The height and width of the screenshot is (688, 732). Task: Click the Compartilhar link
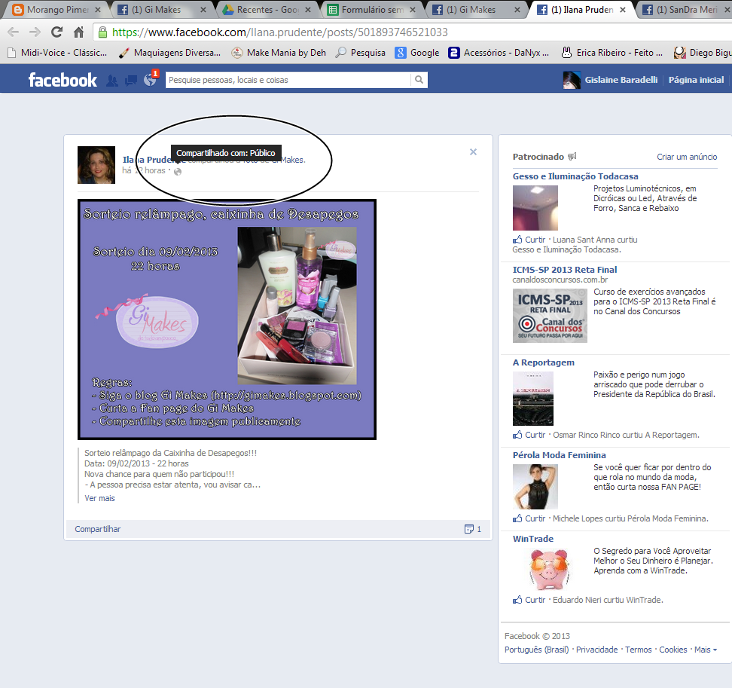point(98,529)
